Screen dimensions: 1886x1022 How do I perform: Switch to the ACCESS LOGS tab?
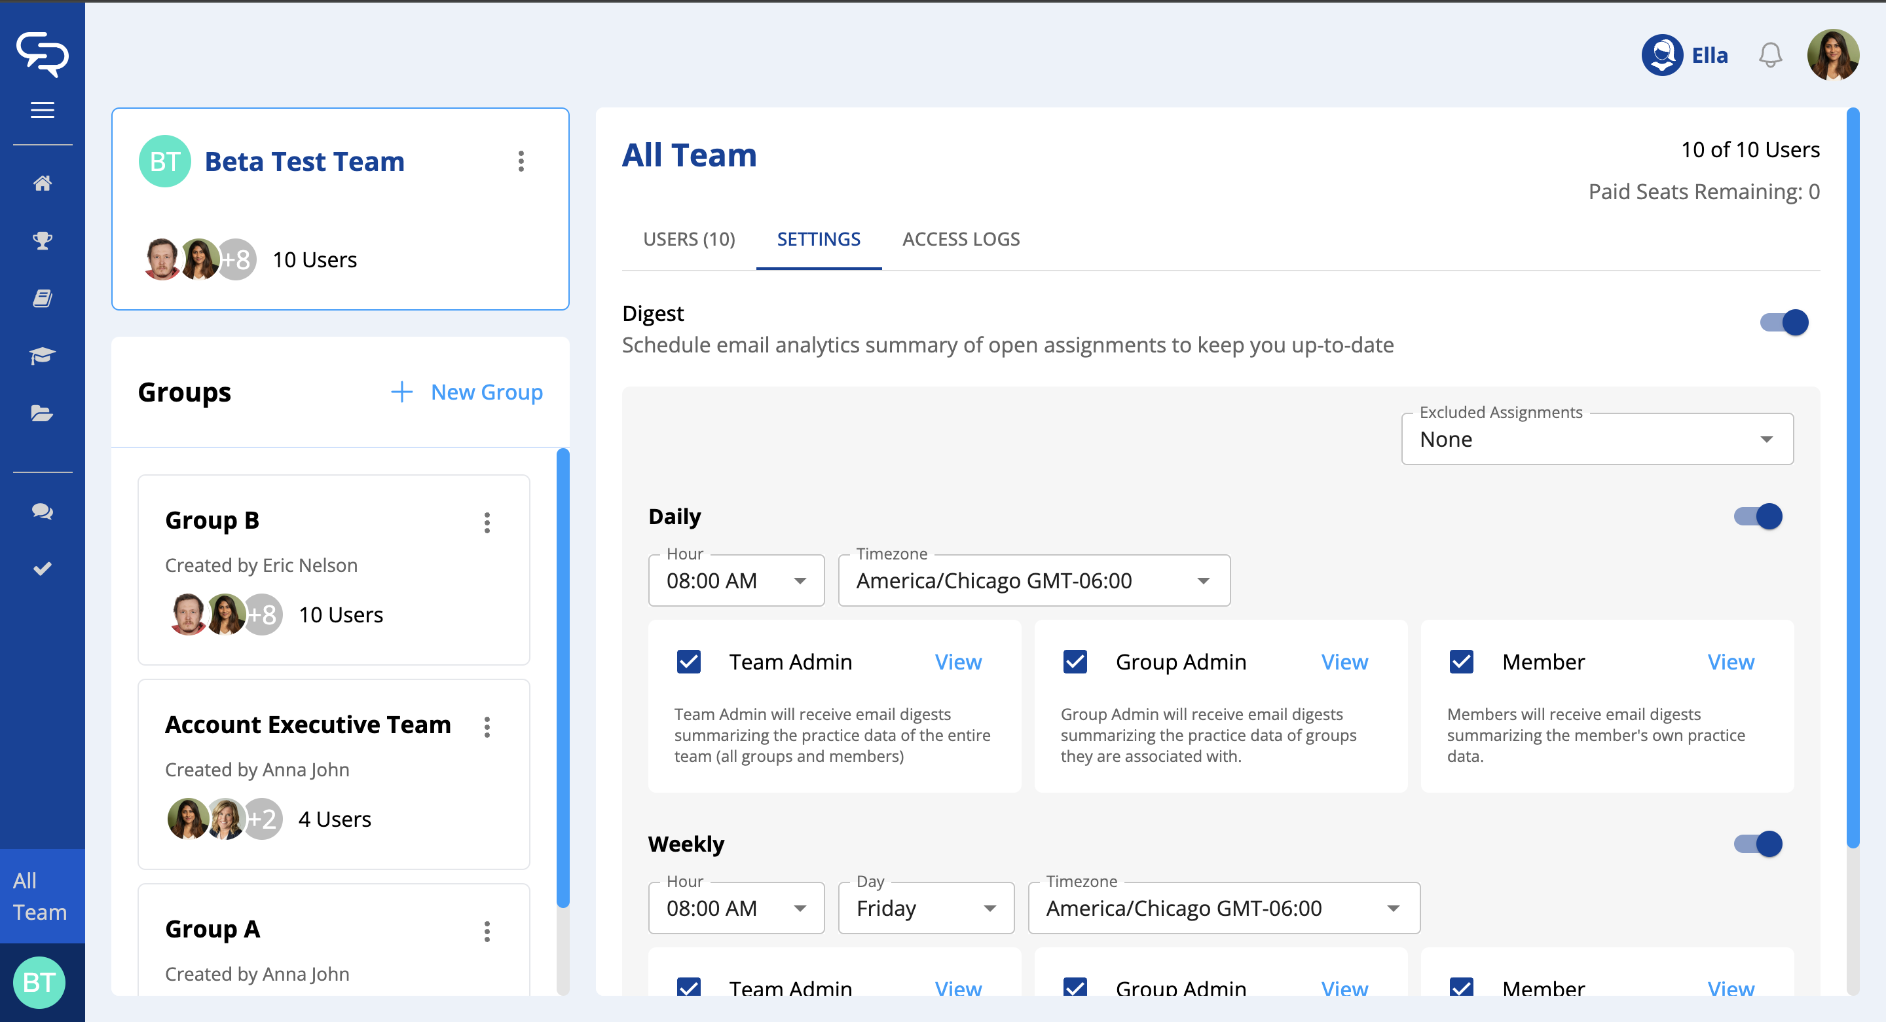point(961,240)
